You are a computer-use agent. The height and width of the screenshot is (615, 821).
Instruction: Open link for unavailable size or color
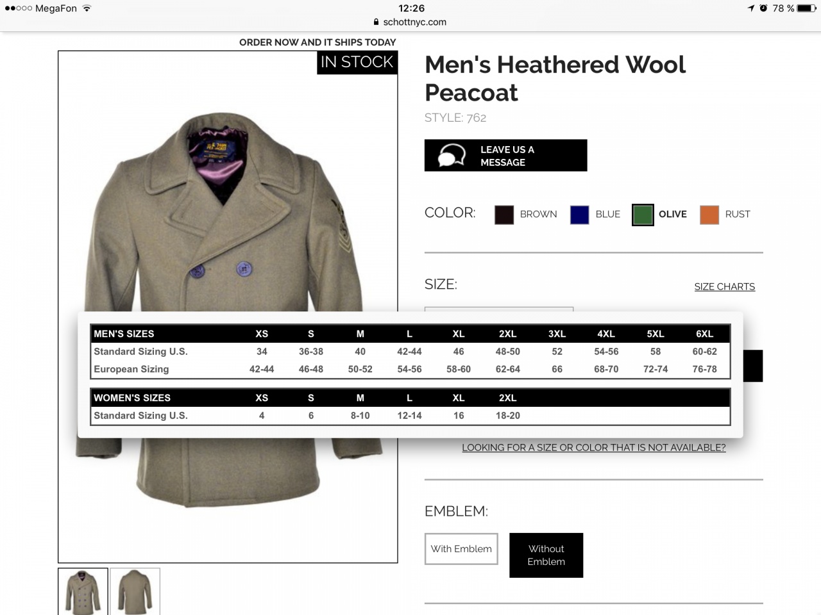coord(594,448)
